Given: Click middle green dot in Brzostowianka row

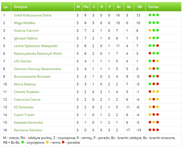Looking at the screenshot, I should click(x=154, y=76).
